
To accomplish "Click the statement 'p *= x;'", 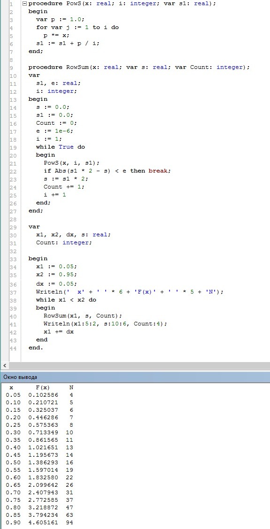I will 57,35.
